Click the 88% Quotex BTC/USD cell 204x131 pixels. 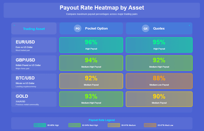(159, 81)
